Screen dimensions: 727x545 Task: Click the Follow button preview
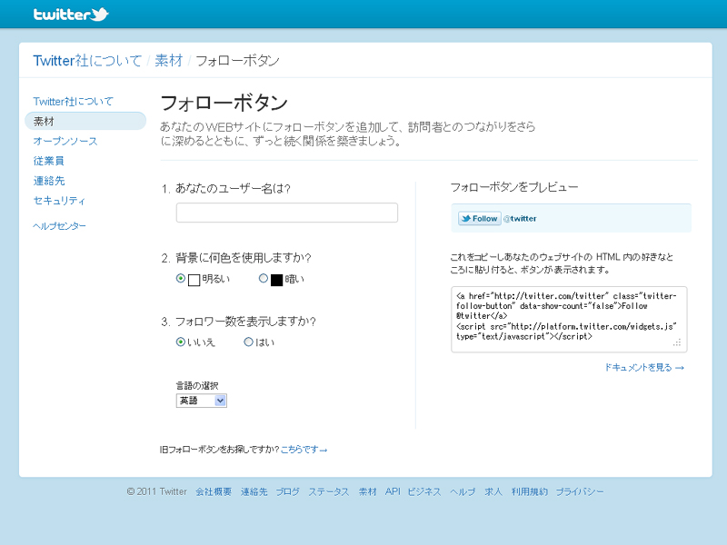tap(480, 218)
